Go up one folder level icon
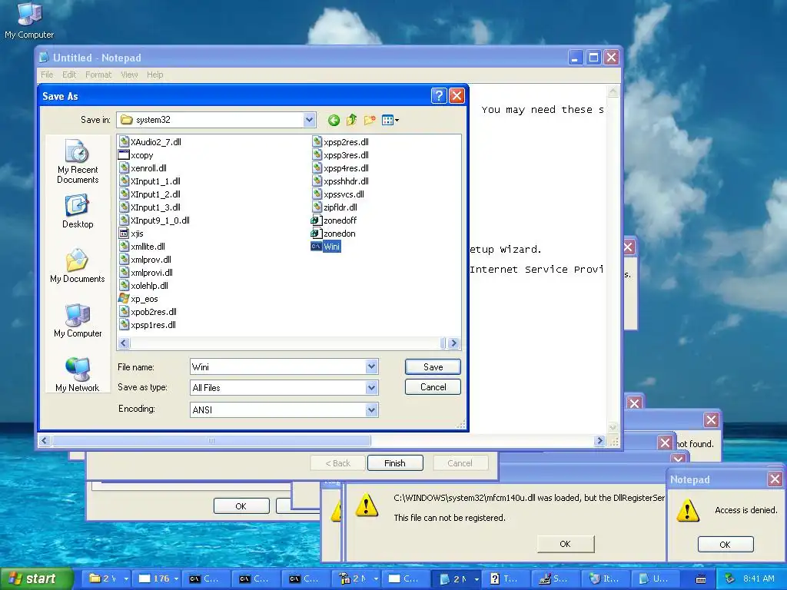787x590 pixels. 352,120
